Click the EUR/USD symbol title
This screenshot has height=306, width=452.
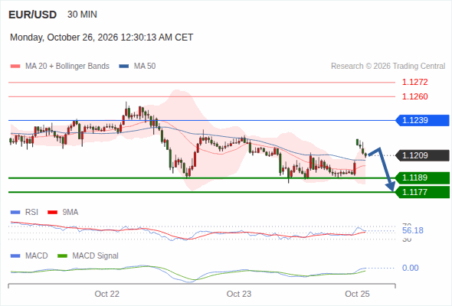pos(33,15)
